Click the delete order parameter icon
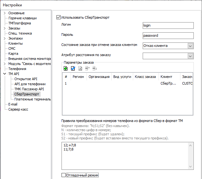202x179 pixels. (x=80, y=68)
